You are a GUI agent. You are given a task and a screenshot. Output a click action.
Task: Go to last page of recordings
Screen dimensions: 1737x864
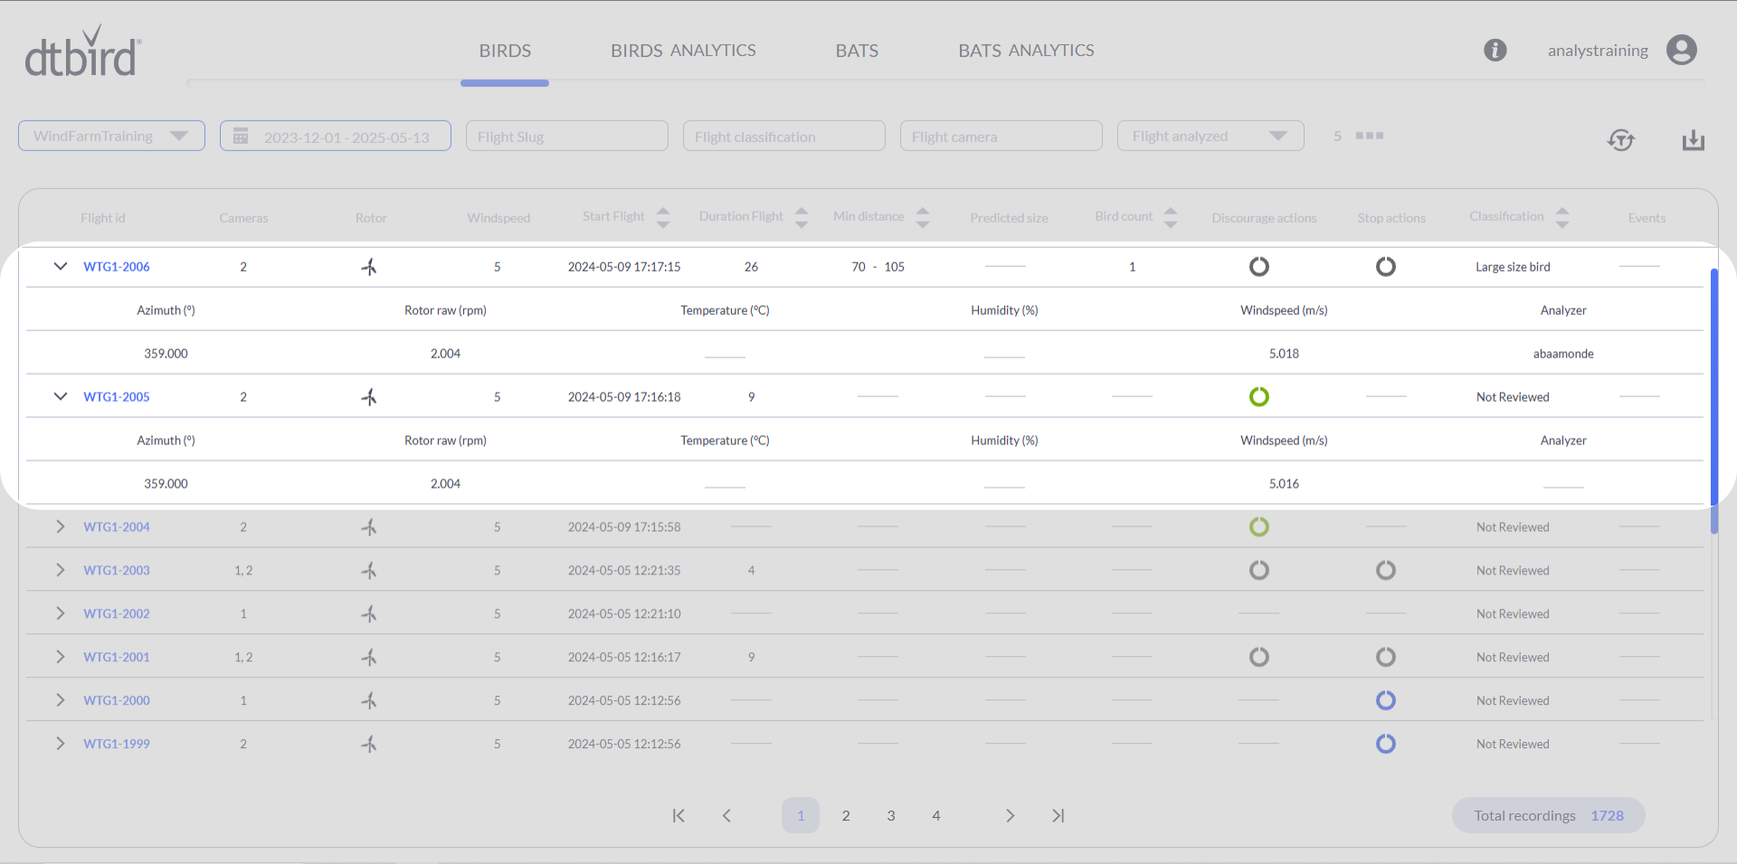tap(1058, 815)
